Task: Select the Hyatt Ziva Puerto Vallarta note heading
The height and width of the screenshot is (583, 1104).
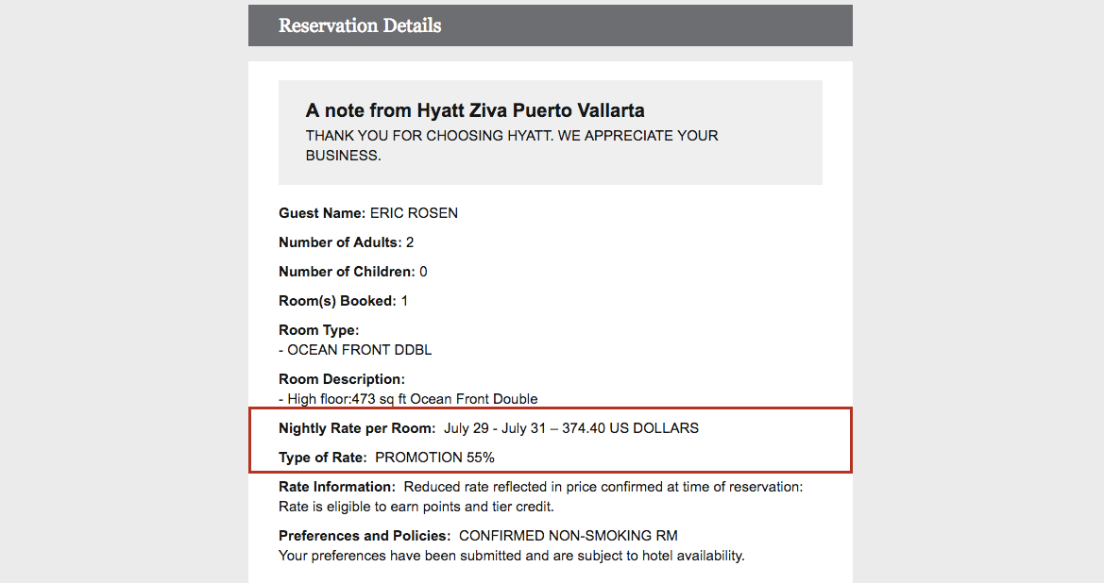Action: 475,110
